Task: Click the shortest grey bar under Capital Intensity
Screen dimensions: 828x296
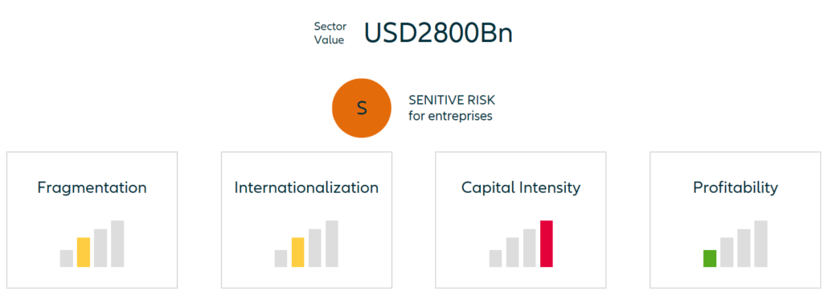Action: coord(495,258)
